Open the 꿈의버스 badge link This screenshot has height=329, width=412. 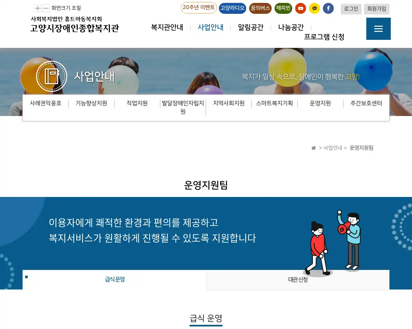coord(260,8)
